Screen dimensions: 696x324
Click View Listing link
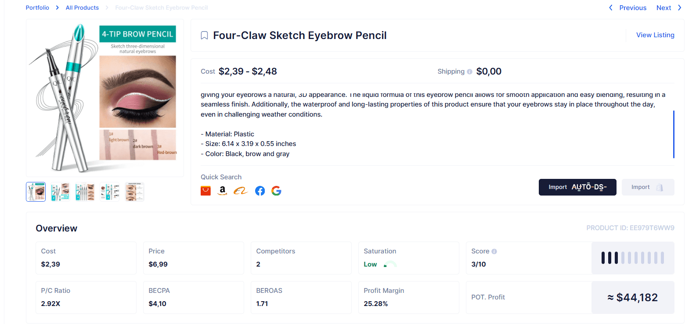click(655, 35)
